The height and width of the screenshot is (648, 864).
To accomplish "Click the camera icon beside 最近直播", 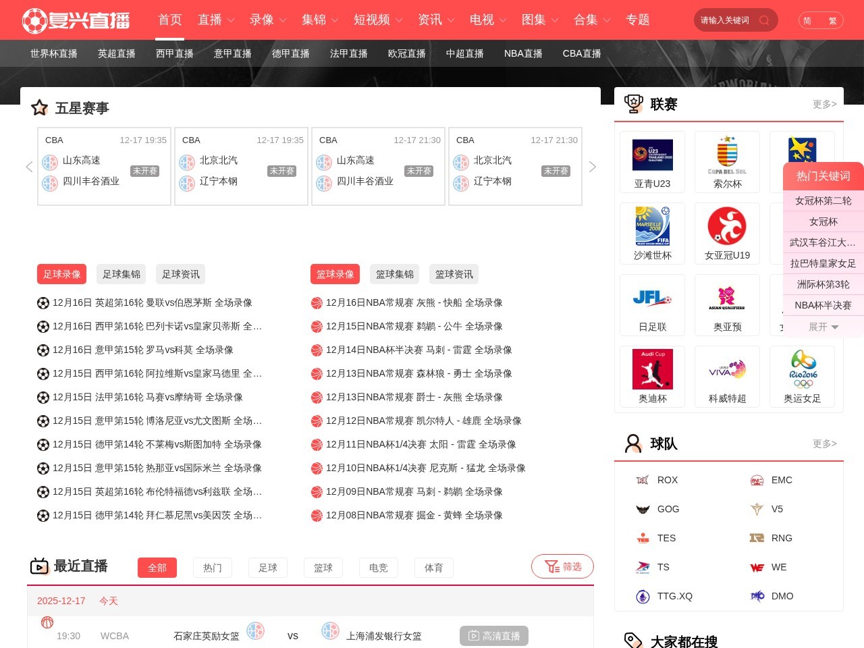I will coord(40,566).
